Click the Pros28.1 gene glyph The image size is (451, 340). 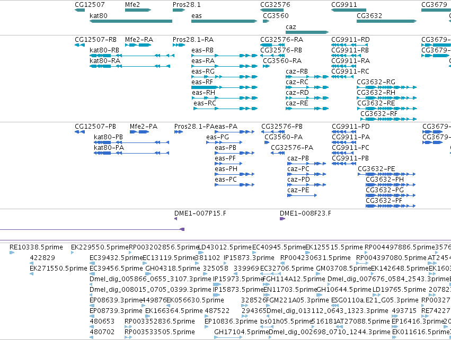point(179,10)
